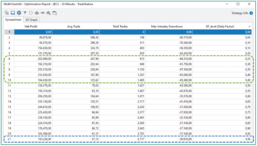Viewport: 257px width, 146px height.
Task: Click the DF_level cell 0,80
Action: [x=222, y=118]
